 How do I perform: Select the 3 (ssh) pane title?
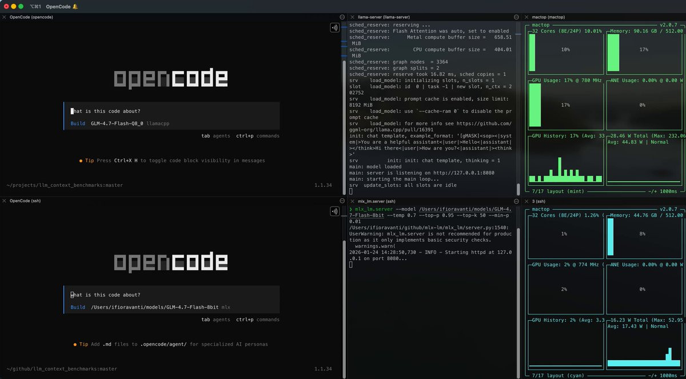point(539,201)
